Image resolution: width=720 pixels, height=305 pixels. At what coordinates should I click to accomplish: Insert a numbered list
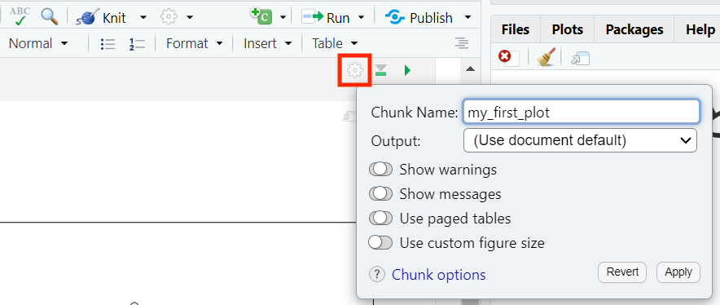(137, 44)
